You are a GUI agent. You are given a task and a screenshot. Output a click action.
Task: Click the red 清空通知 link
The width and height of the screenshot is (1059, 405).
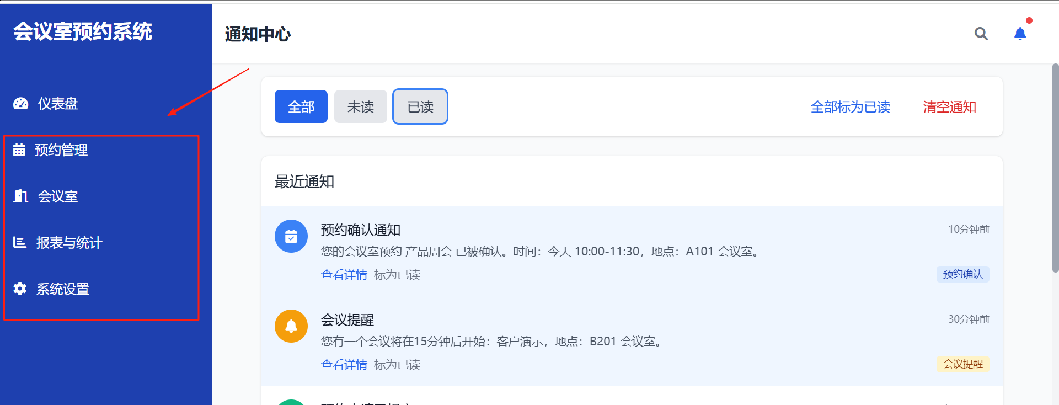click(950, 107)
